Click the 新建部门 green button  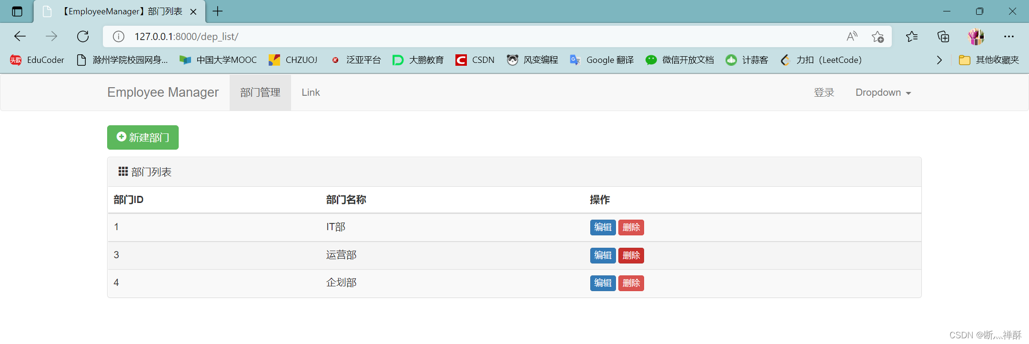pos(143,137)
